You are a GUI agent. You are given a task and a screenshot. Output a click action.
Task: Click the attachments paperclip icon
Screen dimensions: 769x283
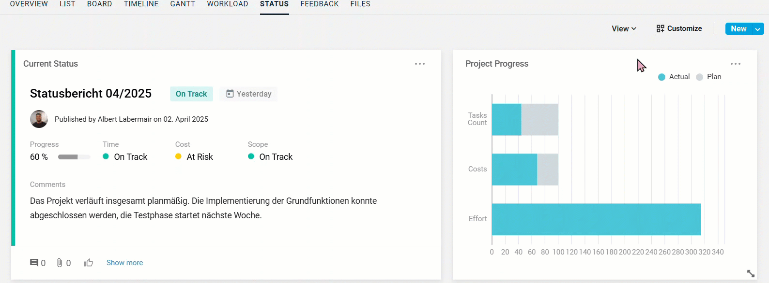tap(60, 263)
